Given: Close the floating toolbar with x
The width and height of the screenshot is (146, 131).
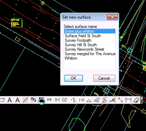Looking at the screenshot, I should click(x=142, y=98).
